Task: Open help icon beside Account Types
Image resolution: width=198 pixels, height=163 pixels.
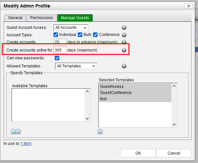Action: (124, 35)
